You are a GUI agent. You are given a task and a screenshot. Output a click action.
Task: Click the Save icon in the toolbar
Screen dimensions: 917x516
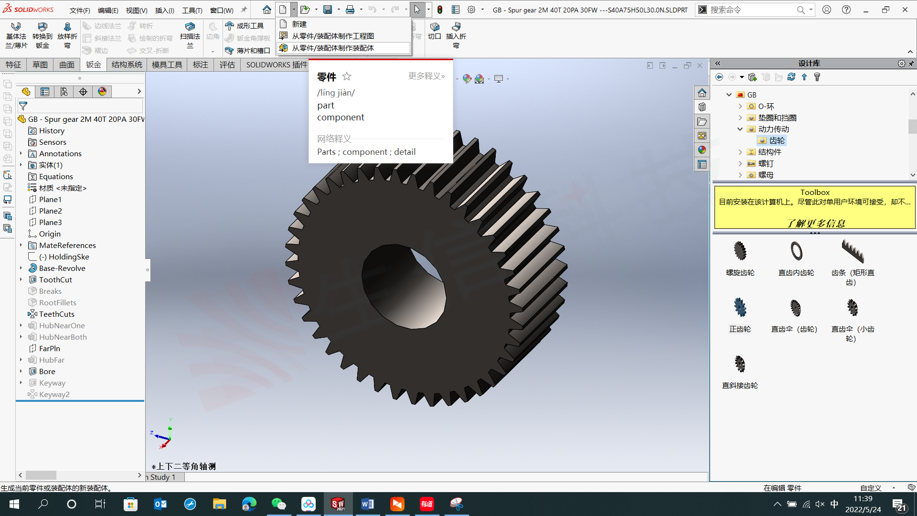327,10
